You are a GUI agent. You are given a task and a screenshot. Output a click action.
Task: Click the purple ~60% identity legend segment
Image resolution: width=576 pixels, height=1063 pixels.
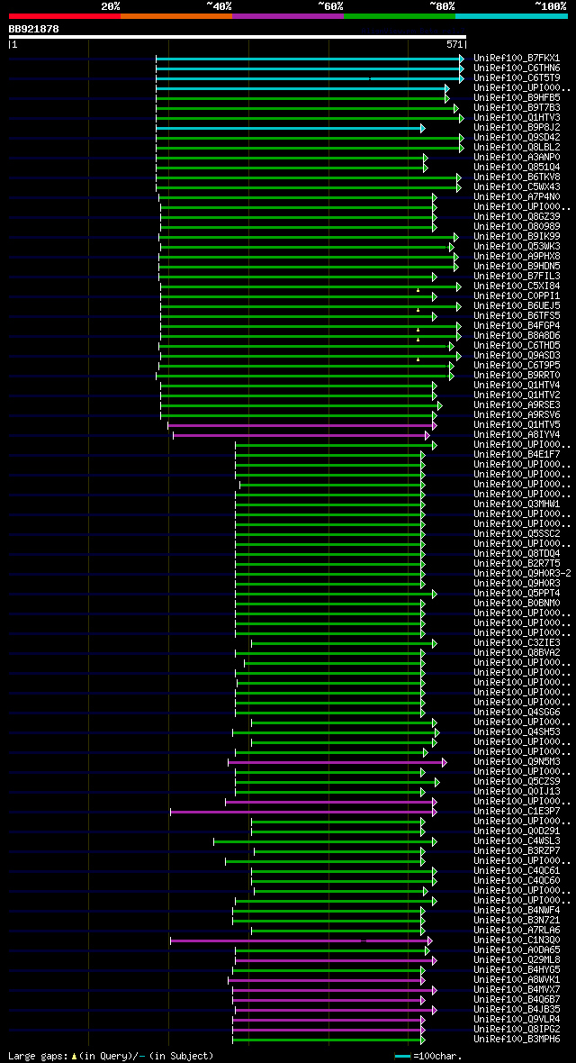(x=288, y=15)
